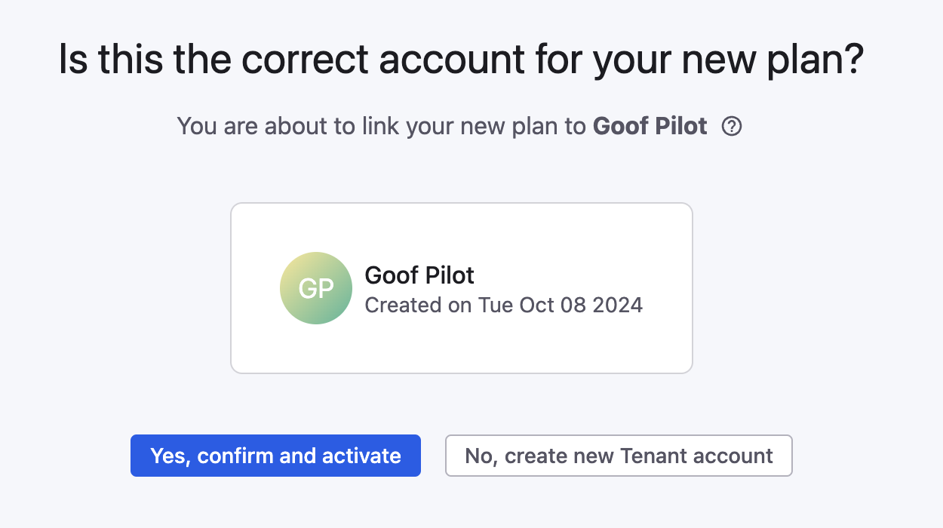This screenshot has height=528, width=943.
Task: Click the Goof Pilot title on the card
Action: tap(419, 275)
